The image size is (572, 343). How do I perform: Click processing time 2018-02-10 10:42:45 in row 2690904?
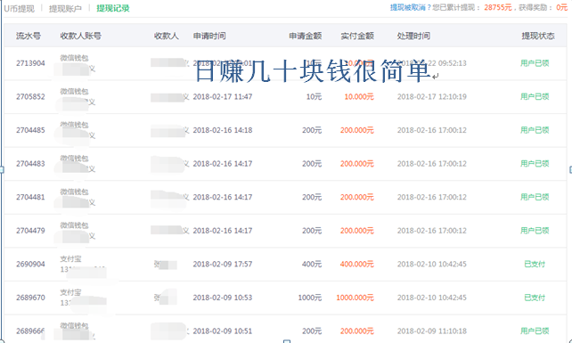point(431,265)
